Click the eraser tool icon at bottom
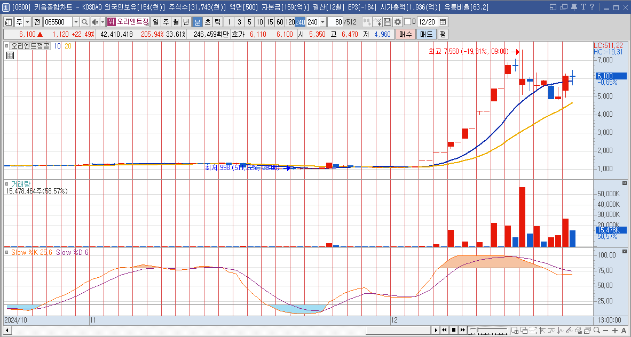 coord(578,330)
